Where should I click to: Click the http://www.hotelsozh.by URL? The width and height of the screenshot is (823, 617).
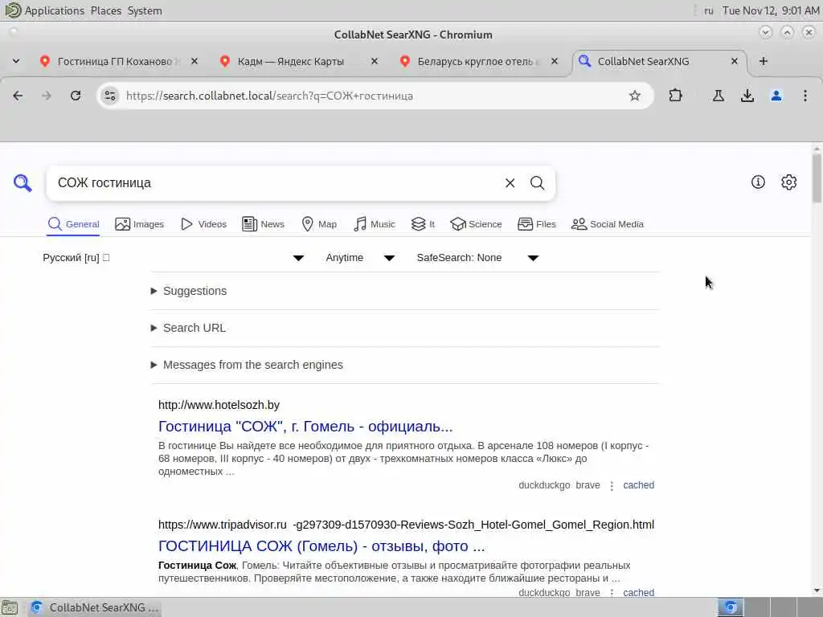[219, 405]
